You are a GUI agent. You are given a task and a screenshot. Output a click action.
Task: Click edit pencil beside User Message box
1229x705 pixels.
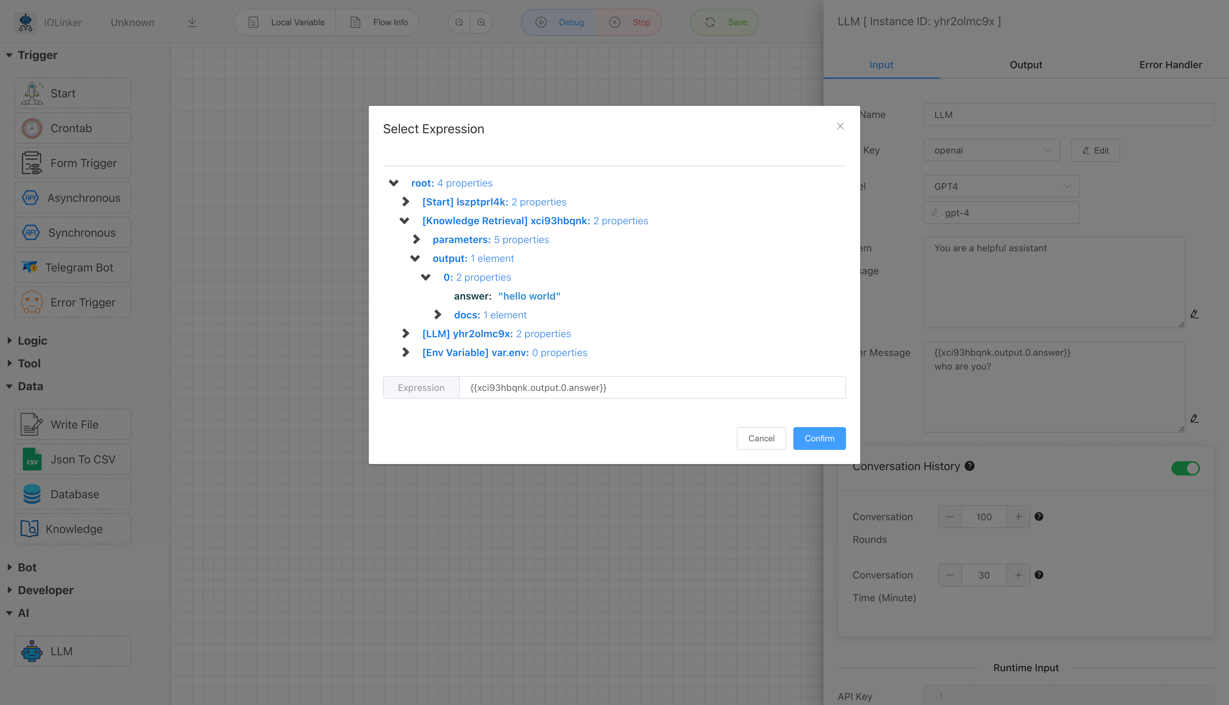(1194, 418)
